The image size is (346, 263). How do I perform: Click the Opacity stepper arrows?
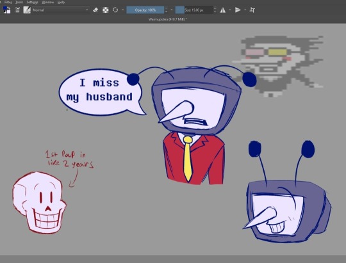(x=166, y=10)
